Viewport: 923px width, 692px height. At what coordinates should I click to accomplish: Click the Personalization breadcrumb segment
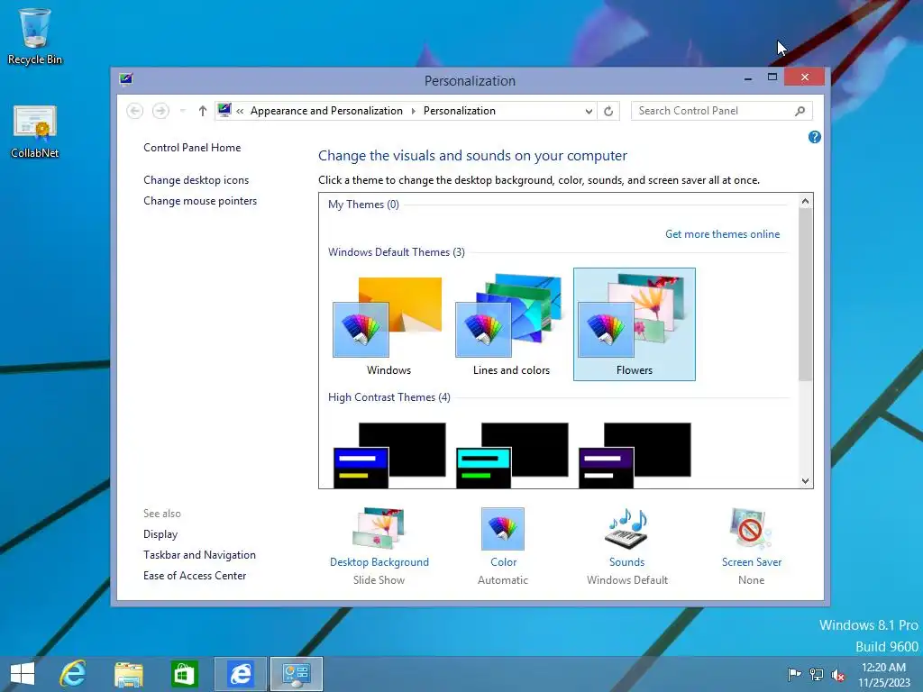(459, 111)
